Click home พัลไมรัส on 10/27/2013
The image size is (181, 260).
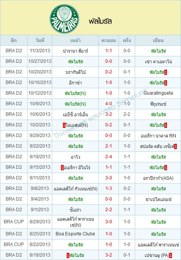(x=75, y=62)
